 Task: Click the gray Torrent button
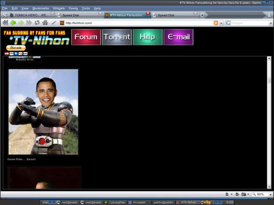coord(117,37)
